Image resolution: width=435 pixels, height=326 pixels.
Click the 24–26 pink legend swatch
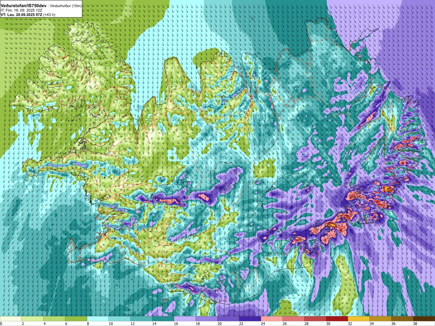[x=272, y=319]
